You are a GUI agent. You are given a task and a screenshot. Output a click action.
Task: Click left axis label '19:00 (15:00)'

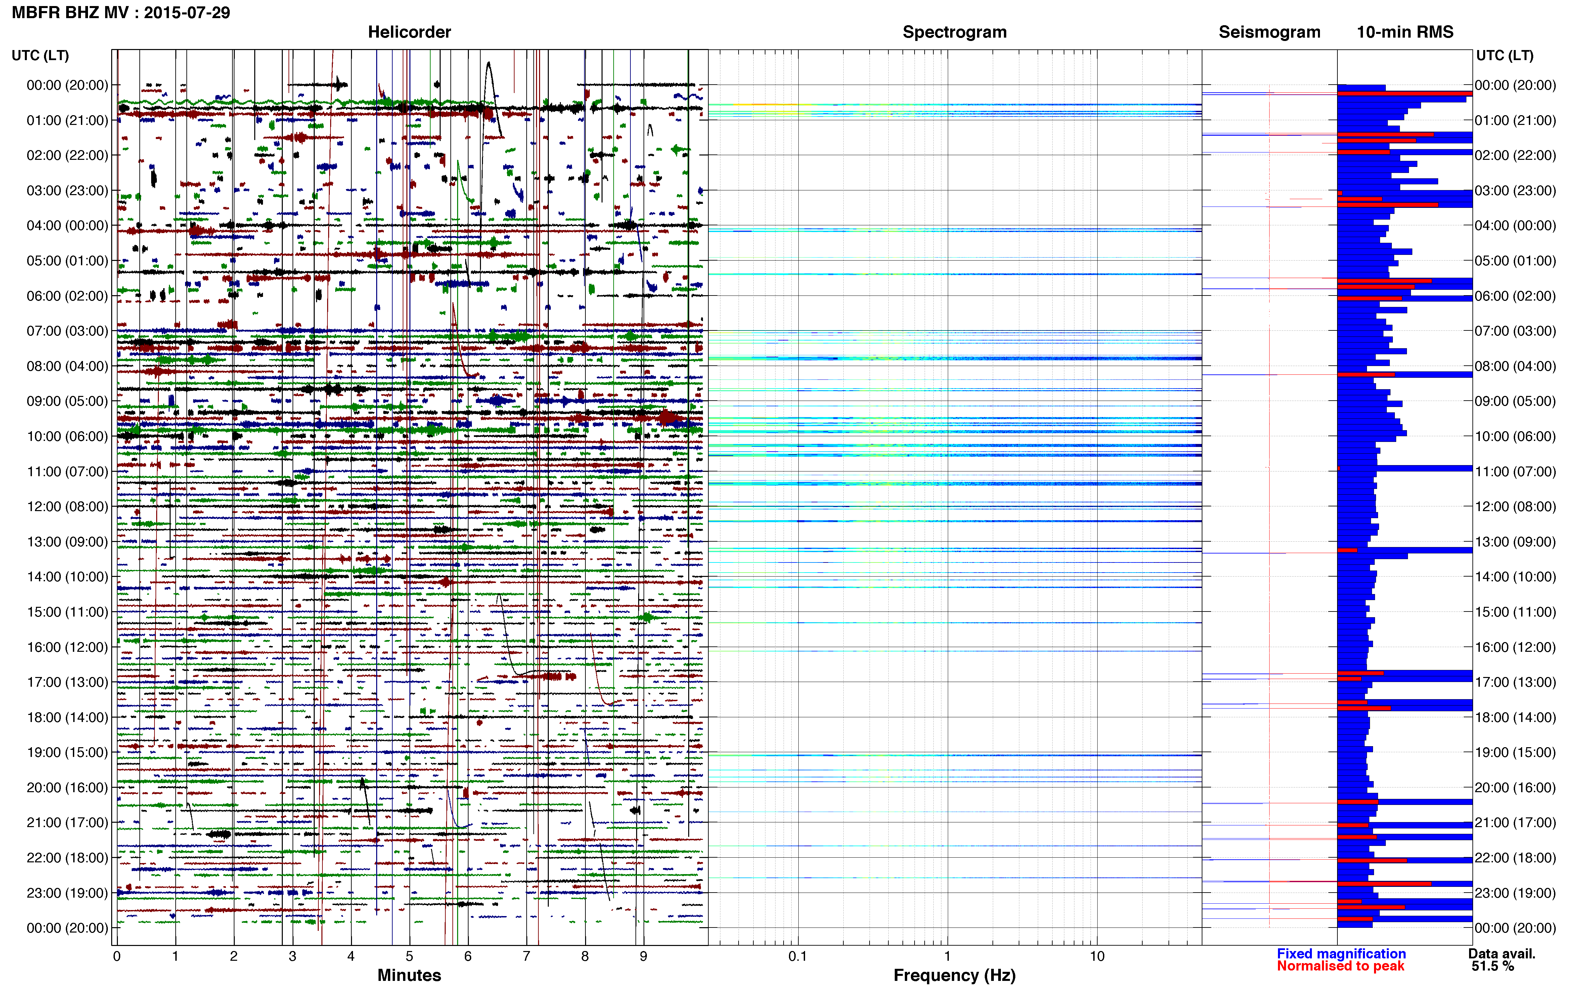(67, 752)
